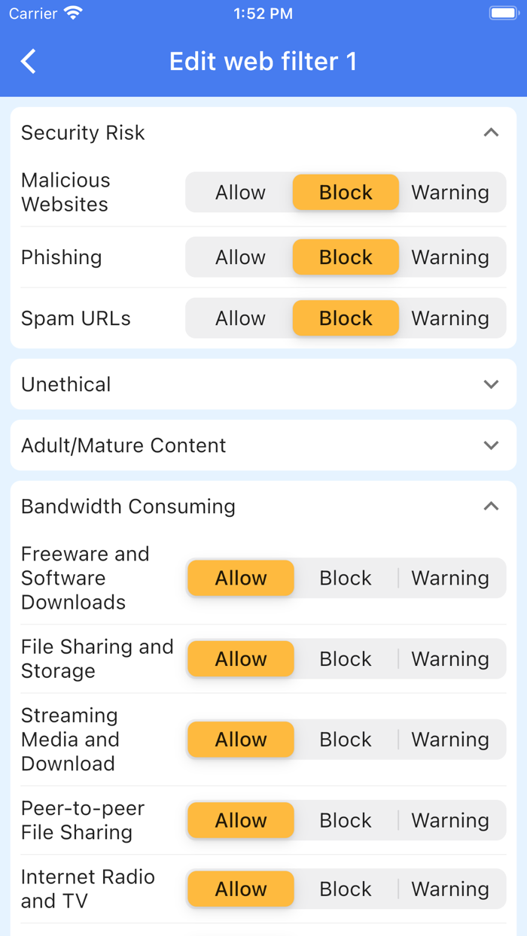Select Block for Internet Radio and TV
The width and height of the screenshot is (527, 936).
point(345,889)
